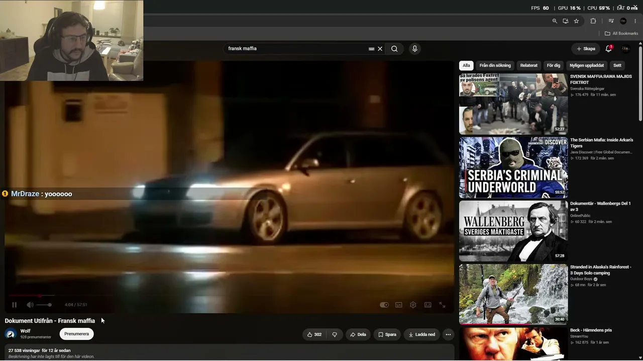Toggle the autoplay switch in the player
Image resolution: width=643 pixels, height=361 pixels.
[384, 304]
